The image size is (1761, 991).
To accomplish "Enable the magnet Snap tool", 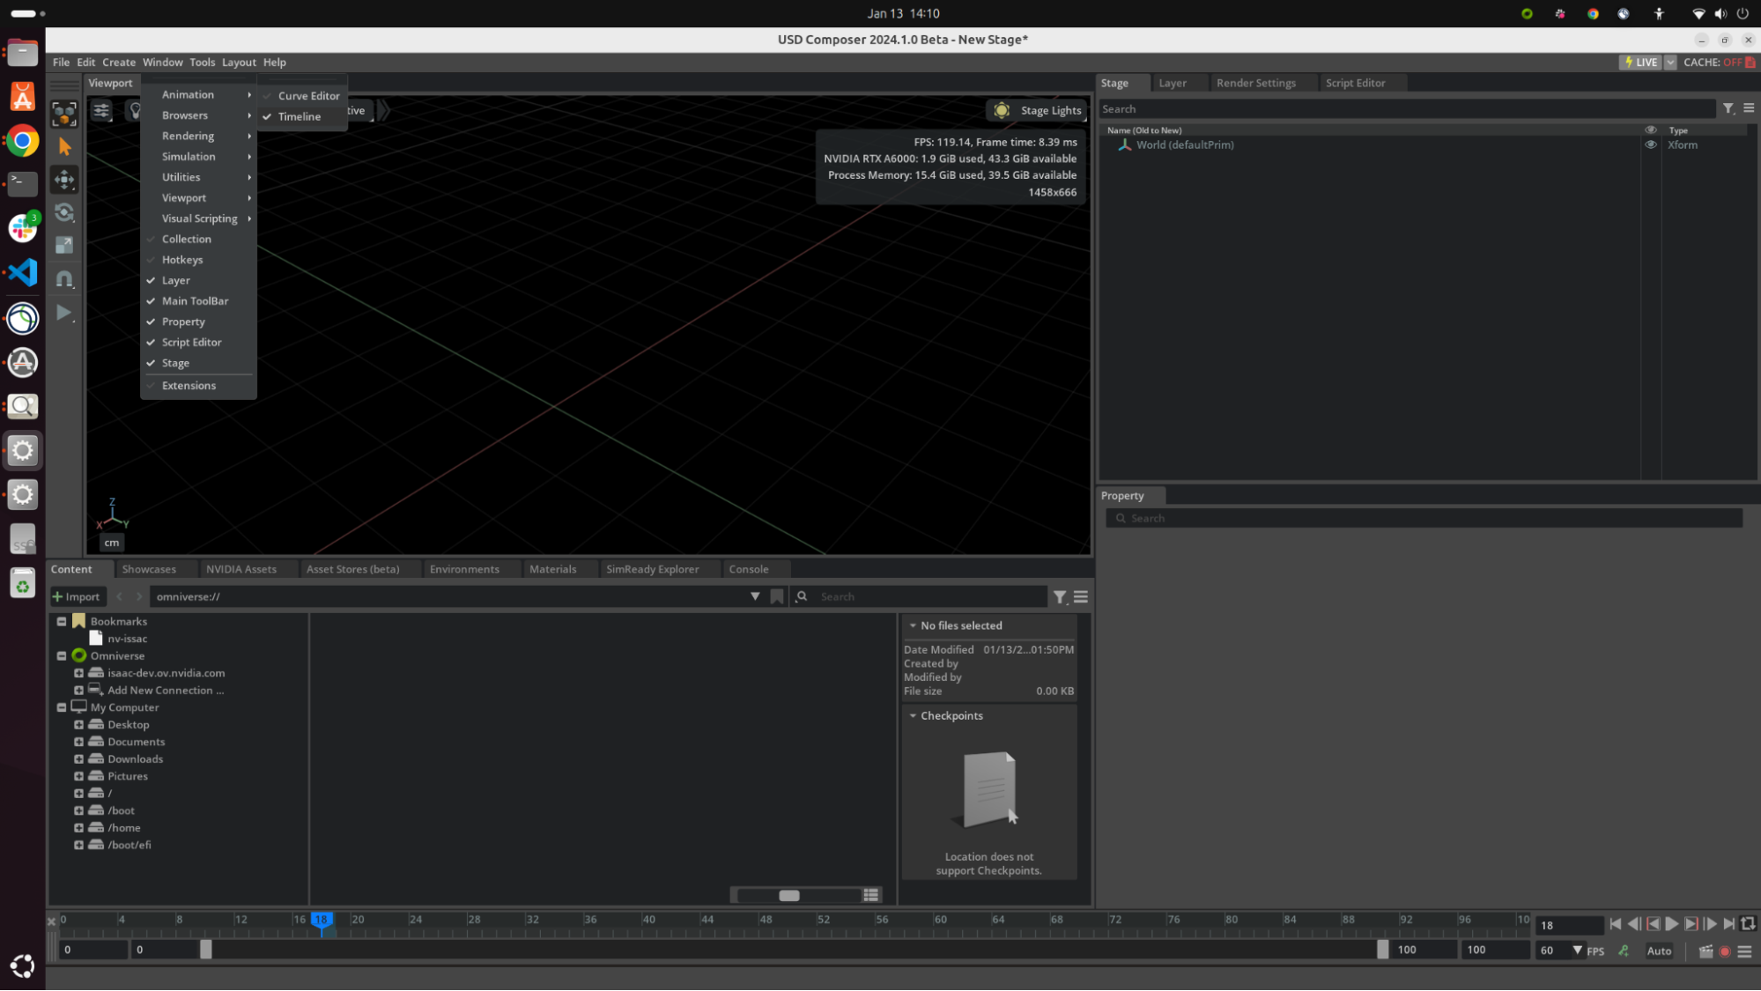I will 64,277.
